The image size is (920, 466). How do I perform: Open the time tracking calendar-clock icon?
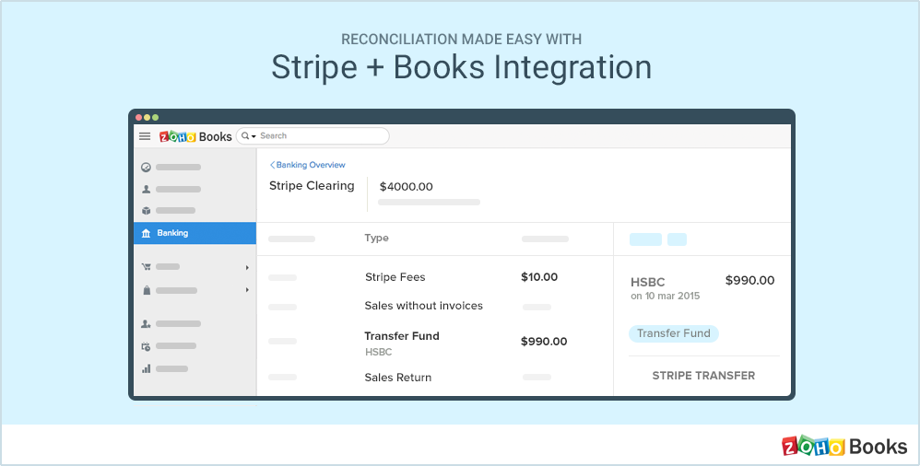pyautogui.click(x=146, y=346)
